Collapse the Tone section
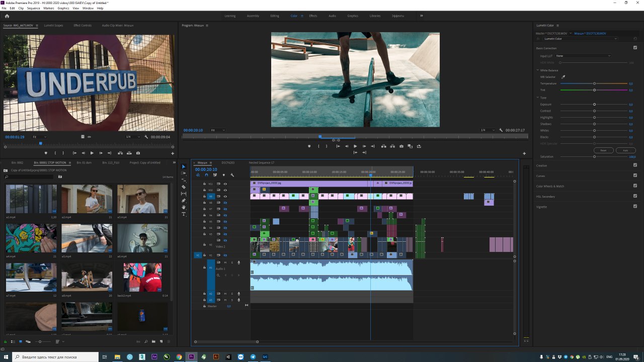 538,98
